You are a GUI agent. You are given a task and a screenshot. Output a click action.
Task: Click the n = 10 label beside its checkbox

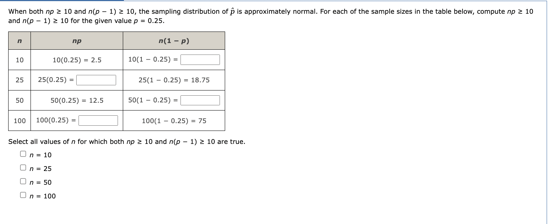pos(40,155)
